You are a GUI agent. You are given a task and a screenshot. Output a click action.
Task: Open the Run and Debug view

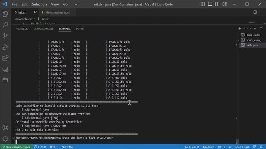[5, 47]
